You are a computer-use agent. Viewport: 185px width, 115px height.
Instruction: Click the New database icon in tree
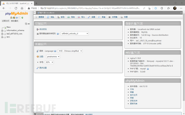pos(5,28)
